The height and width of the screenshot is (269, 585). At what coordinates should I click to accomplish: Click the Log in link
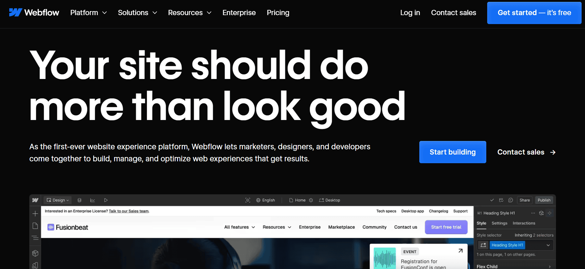coord(410,13)
